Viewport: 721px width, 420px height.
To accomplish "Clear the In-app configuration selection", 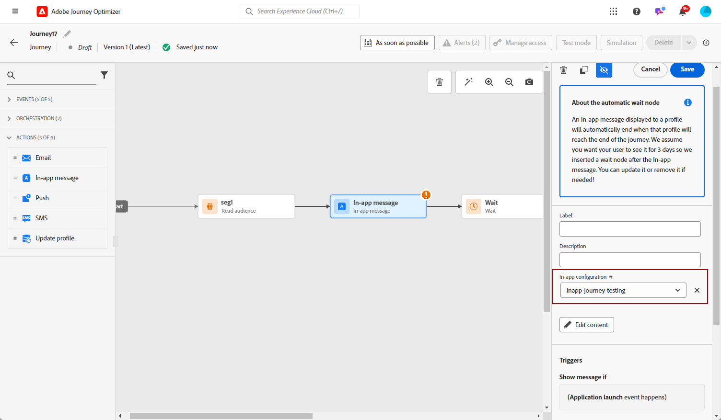I will (x=697, y=290).
